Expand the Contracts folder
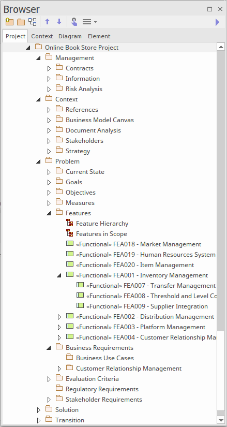 [x=49, y=68]
